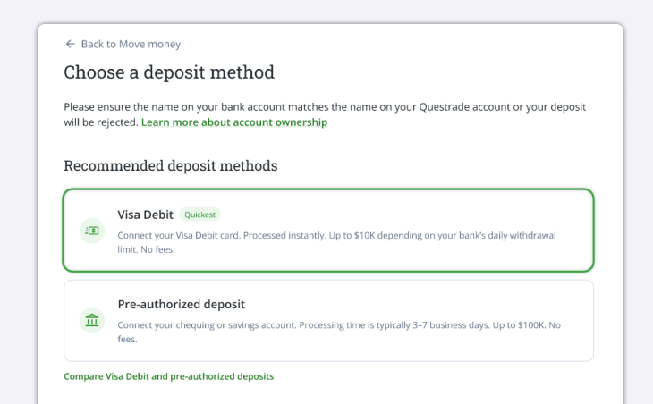The width and height of the screenshot is (653, 404).
Task: Select the Visa Debit deposit card
Action: pos(328,231)
